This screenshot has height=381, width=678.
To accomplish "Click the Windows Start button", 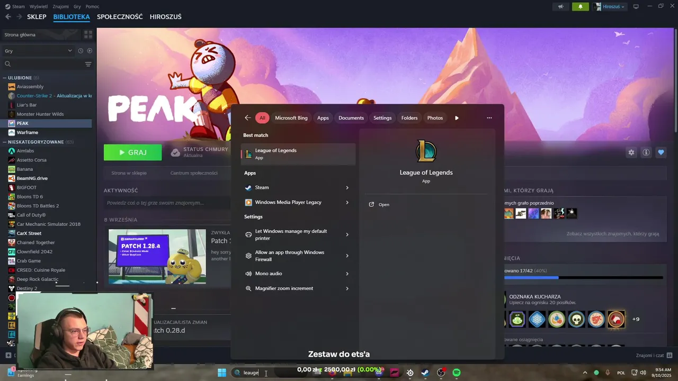I will (222, 373).
